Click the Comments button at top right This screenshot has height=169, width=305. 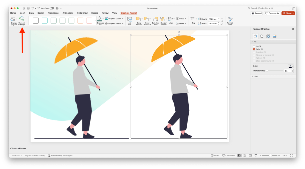click(x=272, y=13)
